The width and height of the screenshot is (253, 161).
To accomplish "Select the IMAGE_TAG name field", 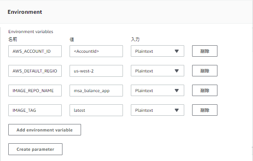I will click(35, 110).
